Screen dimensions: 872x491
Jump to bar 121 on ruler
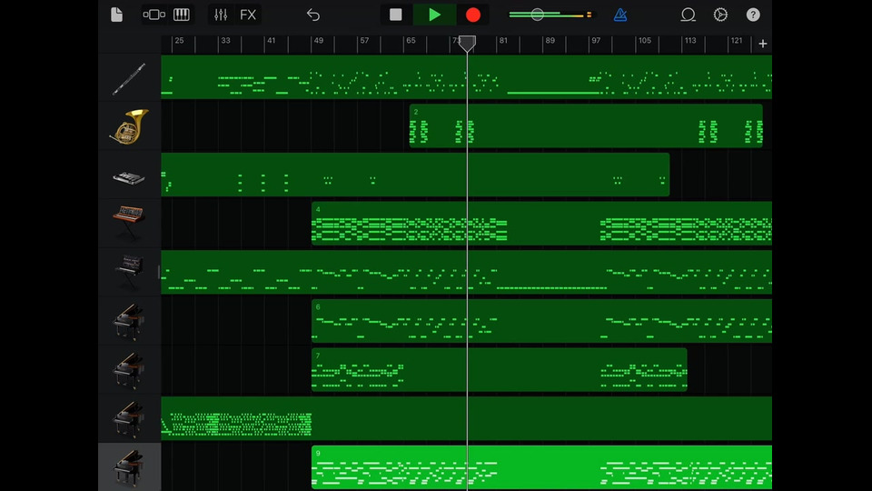pyautogui.click(x=737, y=41)
